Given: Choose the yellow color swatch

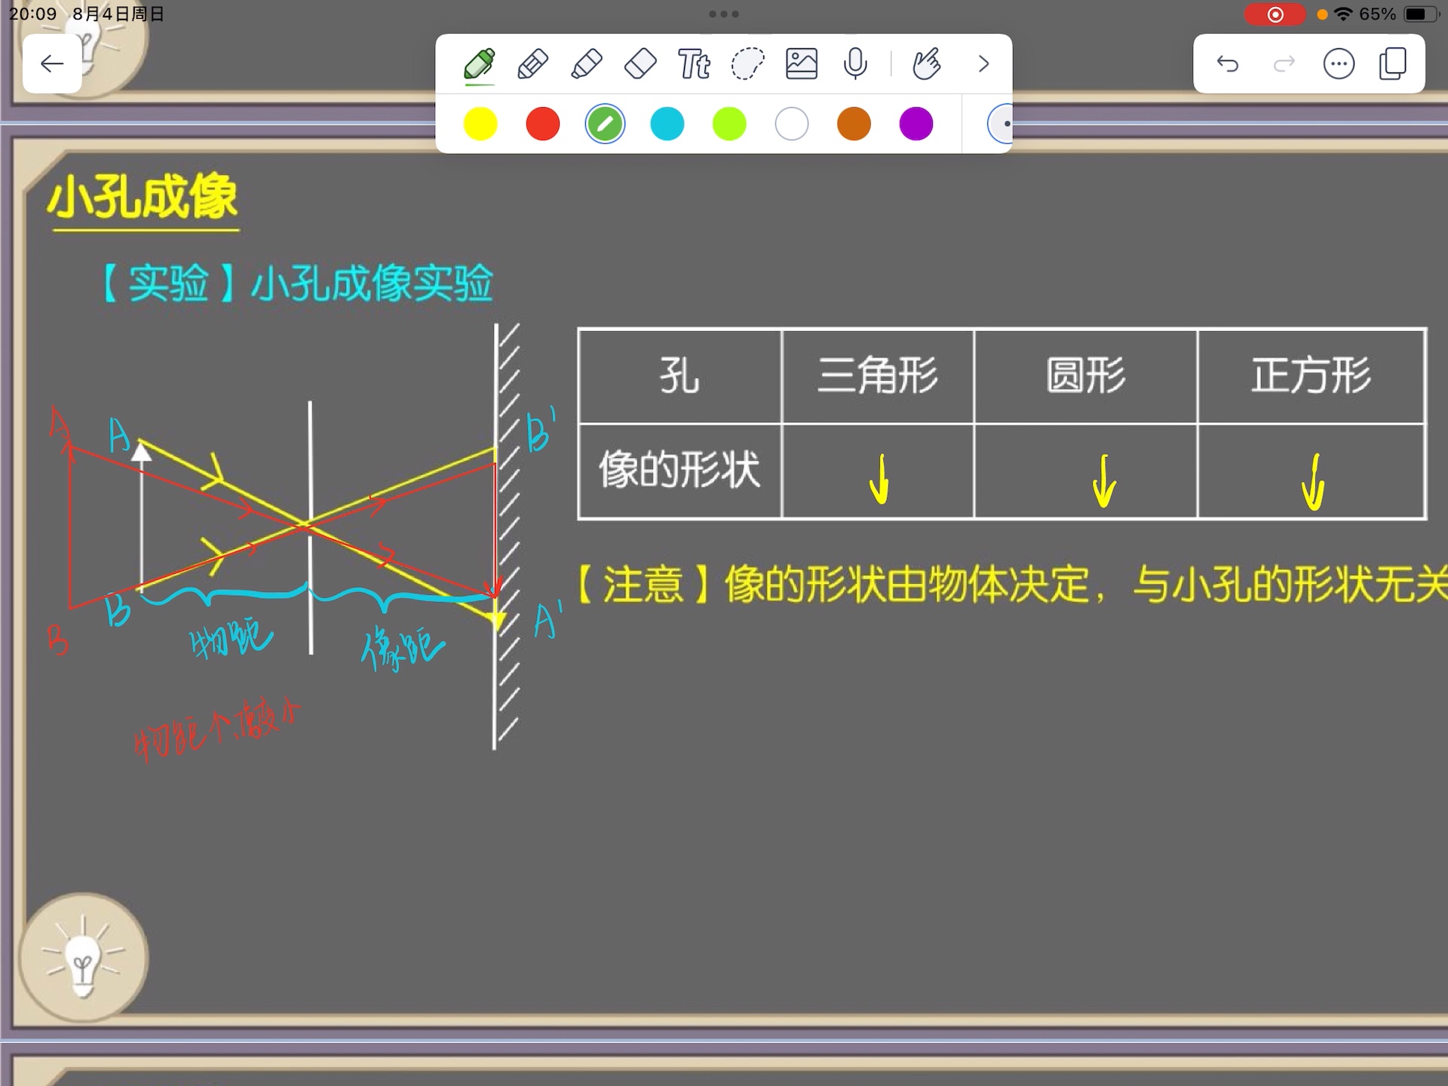Looking at the screenshot, I should point(480,124).
